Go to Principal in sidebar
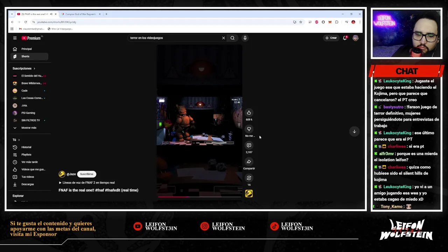This screenshot has width=448, height=252. [29, 49]
